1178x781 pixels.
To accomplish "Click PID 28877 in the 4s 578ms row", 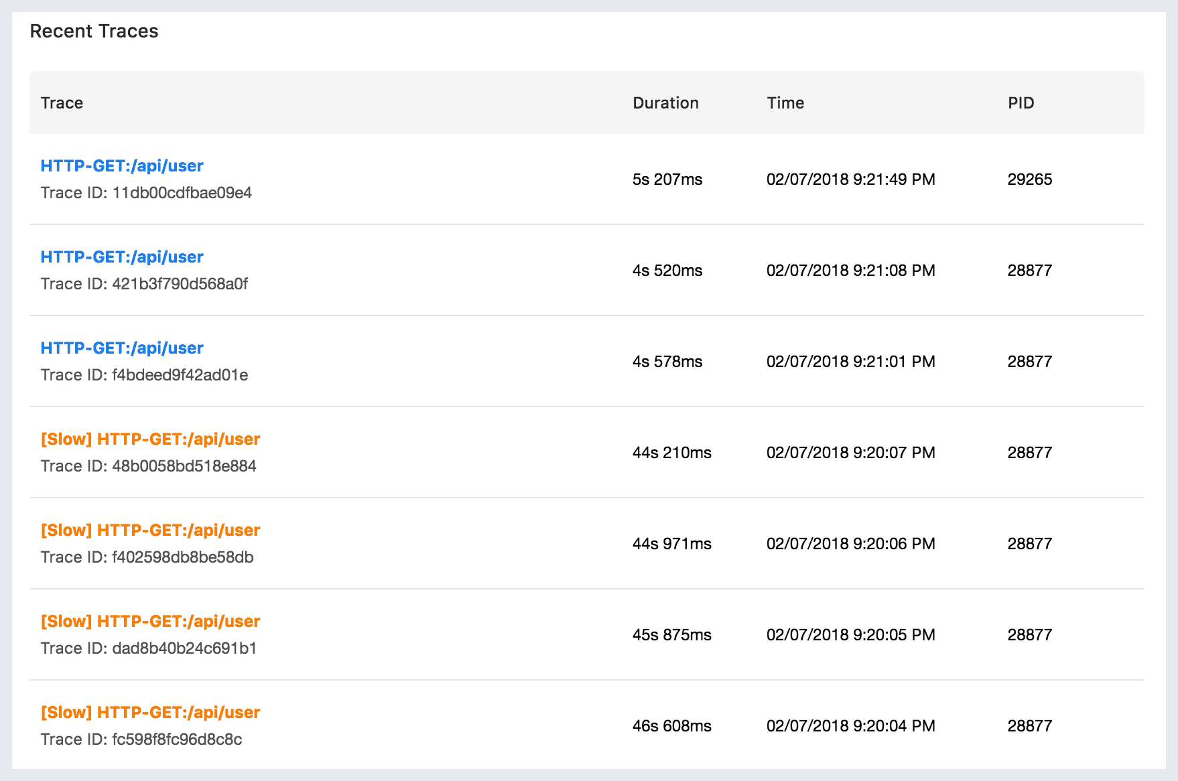I will (x=1030, y=362).
